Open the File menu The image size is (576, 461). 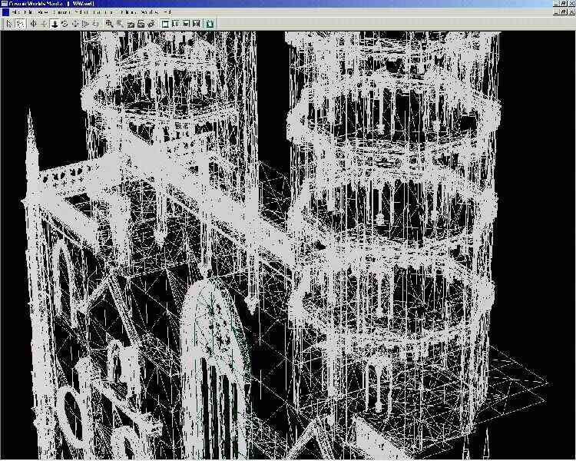(x=15, y=13)
